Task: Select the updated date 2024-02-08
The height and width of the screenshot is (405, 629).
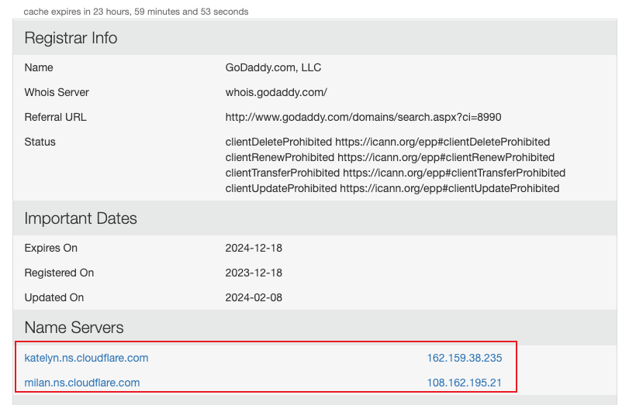Action: pos(254,297)
